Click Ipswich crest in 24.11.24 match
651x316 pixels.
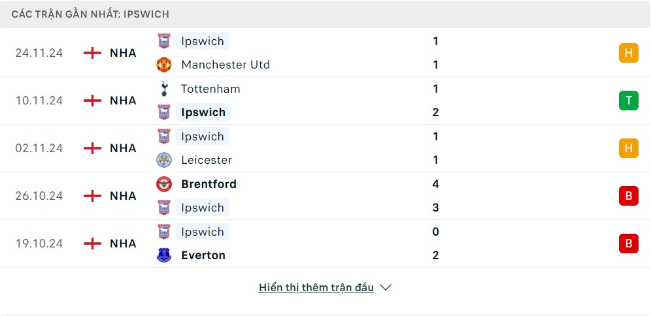pos(164,41)
